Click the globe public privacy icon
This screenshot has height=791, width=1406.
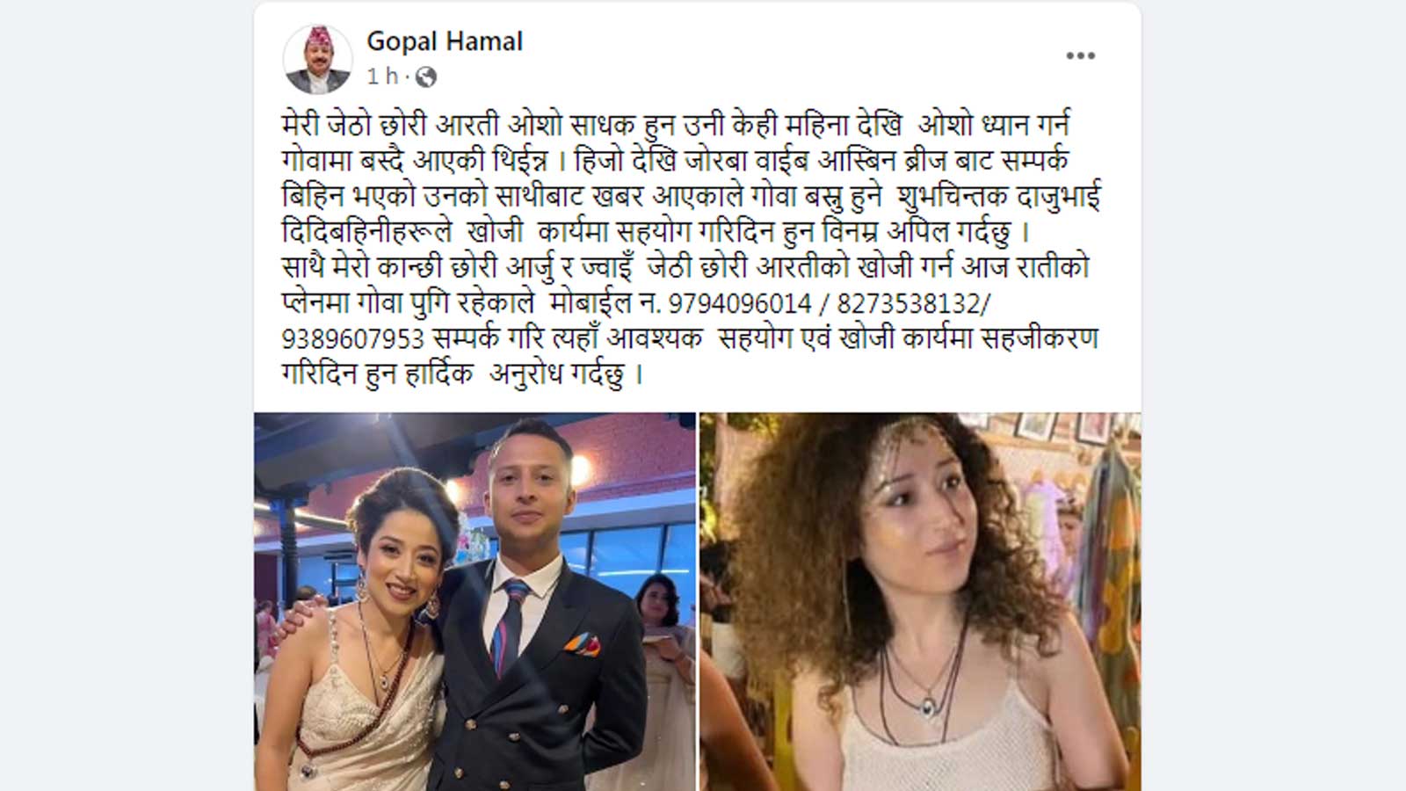[426, 77]
